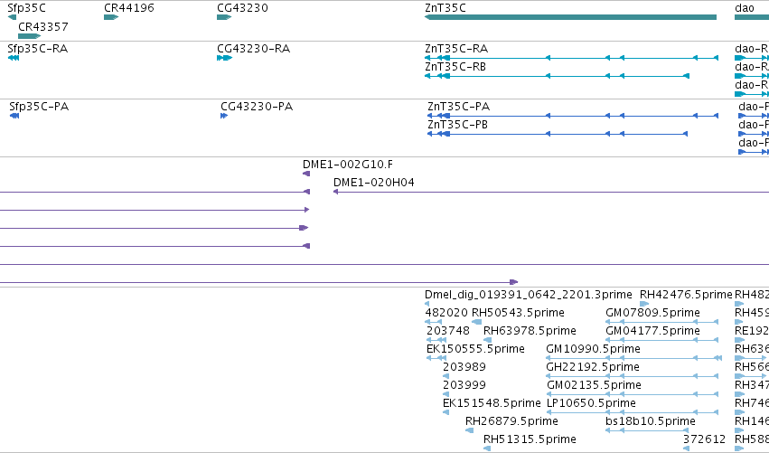Select the GM10990.5prime EST feature
This screenshot has width=769, height=453.
point(633,358)
